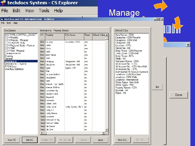
Task: Open View menu in CS Explorer window
Action: 30,11
